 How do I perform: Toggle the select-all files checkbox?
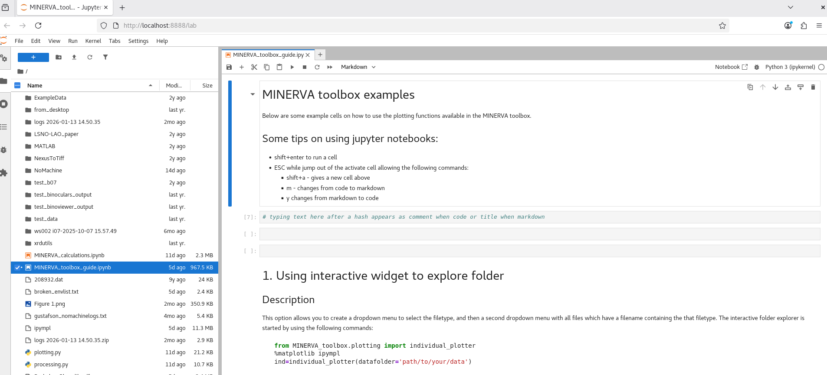pos(17,85)
